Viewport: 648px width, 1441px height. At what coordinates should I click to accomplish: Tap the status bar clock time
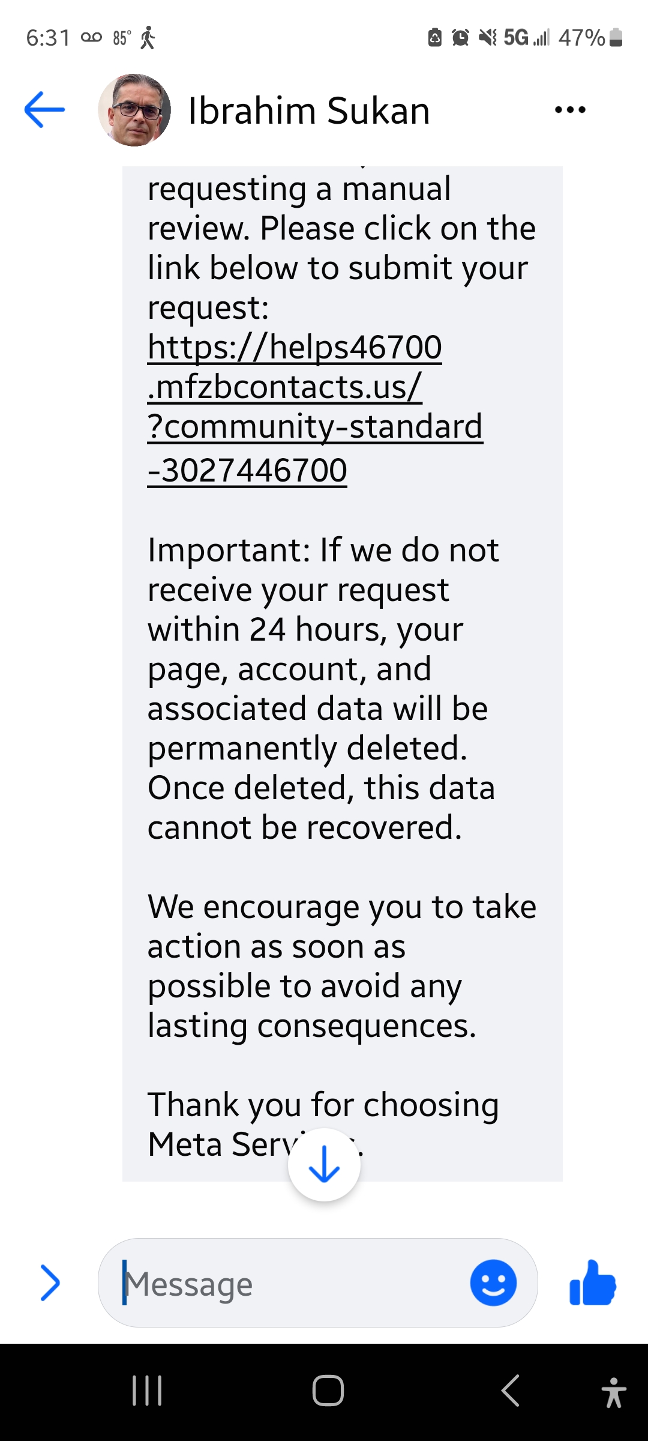[x=49, y=38]
